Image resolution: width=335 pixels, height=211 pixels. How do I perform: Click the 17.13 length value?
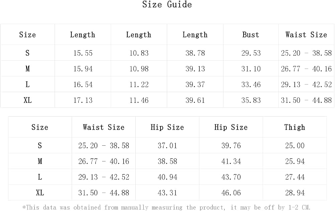coord(83,100)
